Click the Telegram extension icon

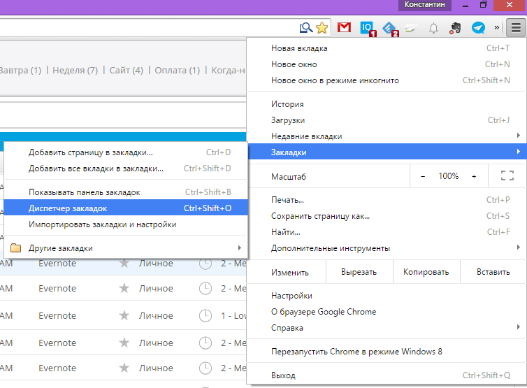(478, 27)
